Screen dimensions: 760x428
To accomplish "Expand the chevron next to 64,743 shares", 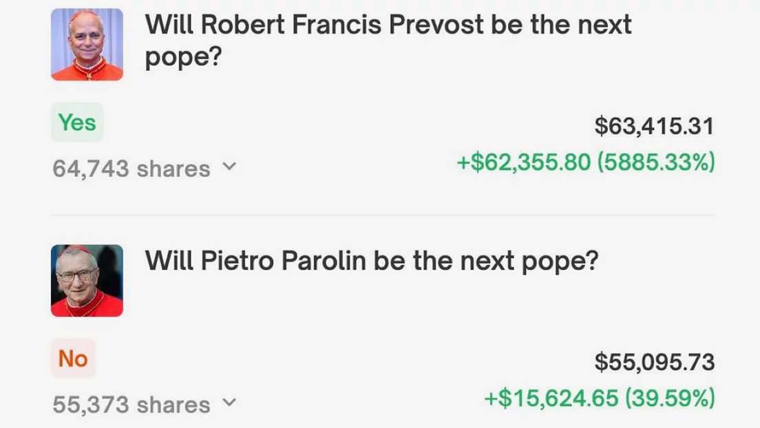I will 230,167.
